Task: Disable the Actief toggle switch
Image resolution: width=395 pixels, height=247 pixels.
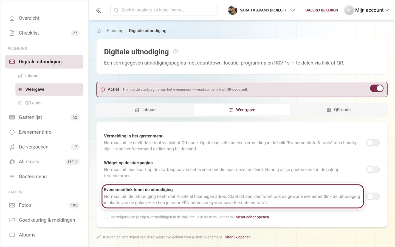Action: coord(377,88)
